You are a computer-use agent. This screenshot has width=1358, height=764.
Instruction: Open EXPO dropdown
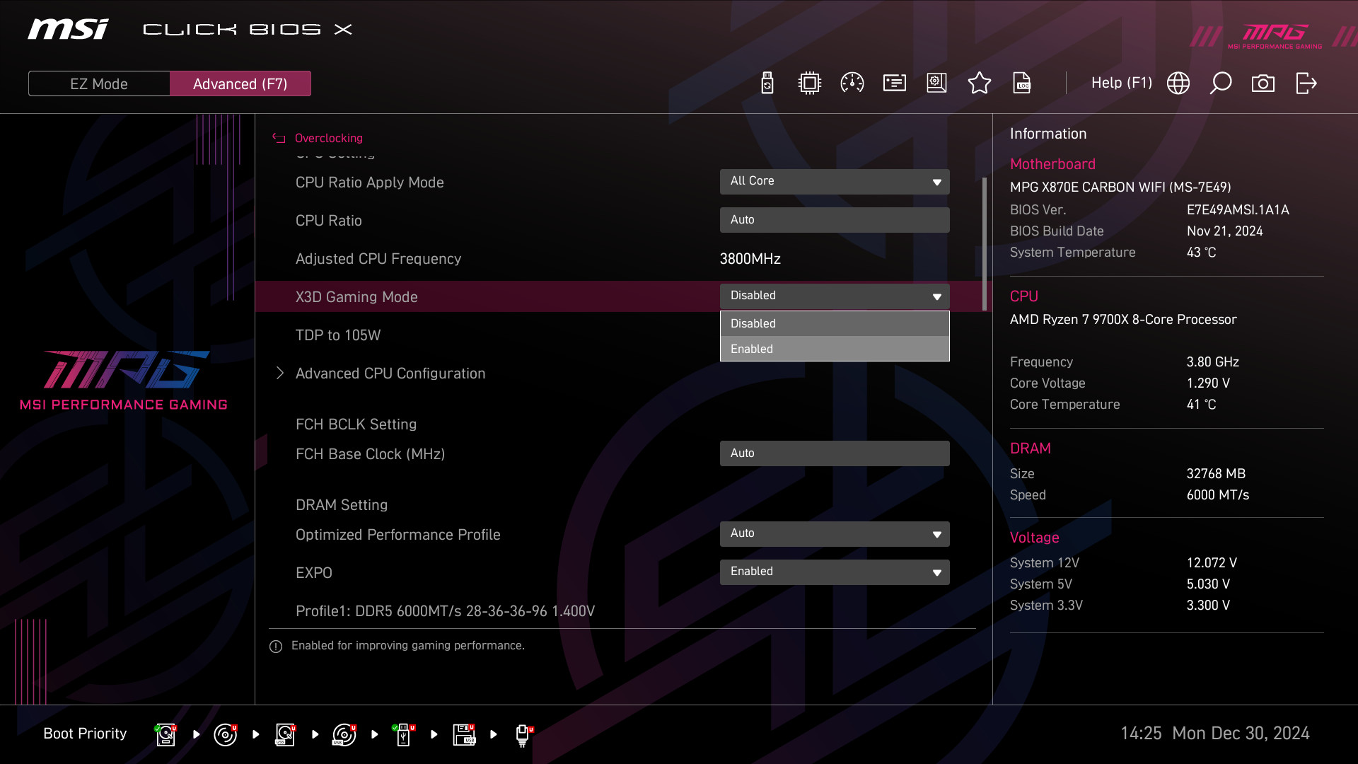(x=835, y=572)
